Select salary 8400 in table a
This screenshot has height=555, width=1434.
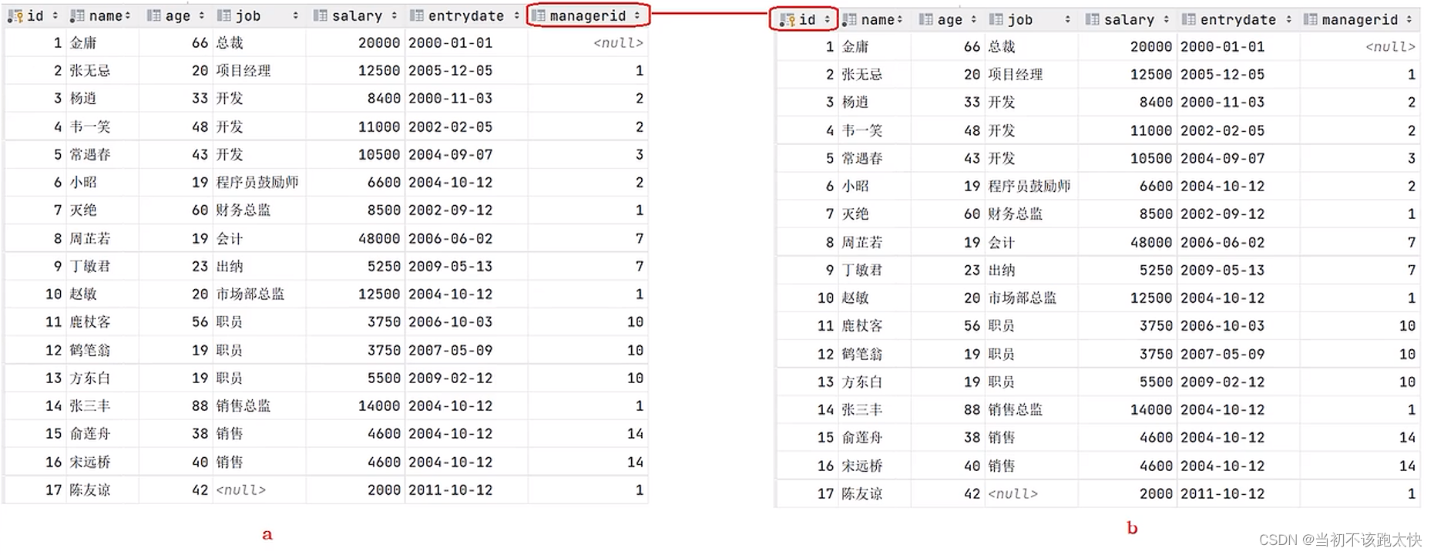(x=384, y=99)
